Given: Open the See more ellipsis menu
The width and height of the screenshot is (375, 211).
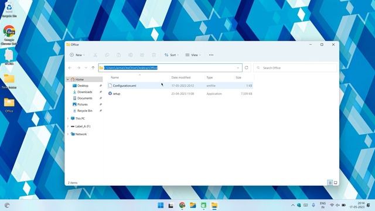Looking at the screenshot, I should click(x=211, y=55).
